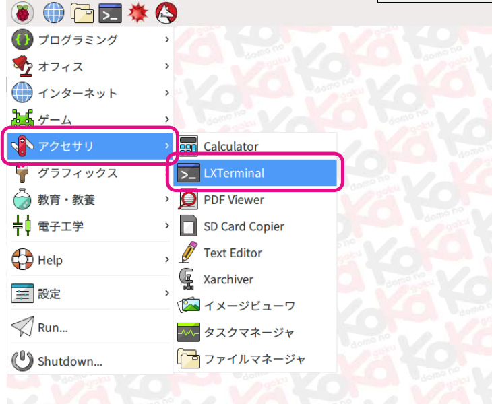Open the オフィス menu category
This screenshot has height=404, width=492.
90,66
